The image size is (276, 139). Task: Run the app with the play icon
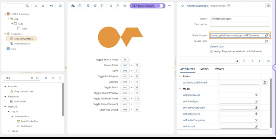tap(80, 6)
